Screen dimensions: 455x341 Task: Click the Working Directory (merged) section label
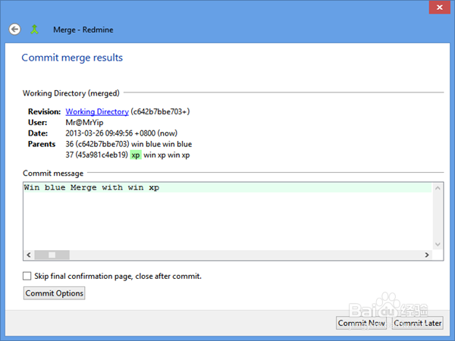[x=71, y=93]
